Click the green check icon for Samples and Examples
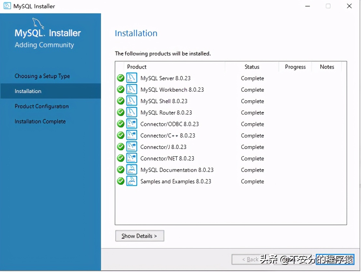The image size is (361, 272). point(121,181)
